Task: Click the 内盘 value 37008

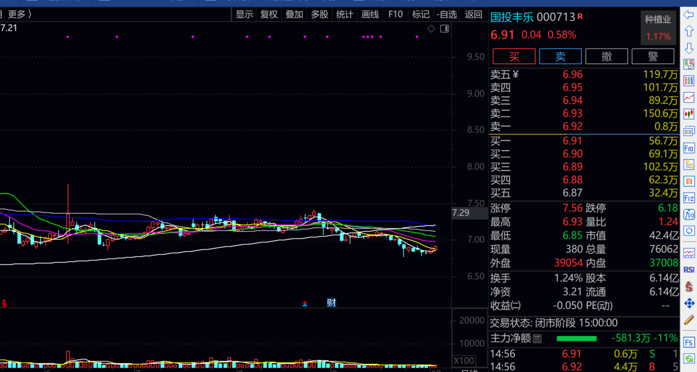Action: pos(663,263)
